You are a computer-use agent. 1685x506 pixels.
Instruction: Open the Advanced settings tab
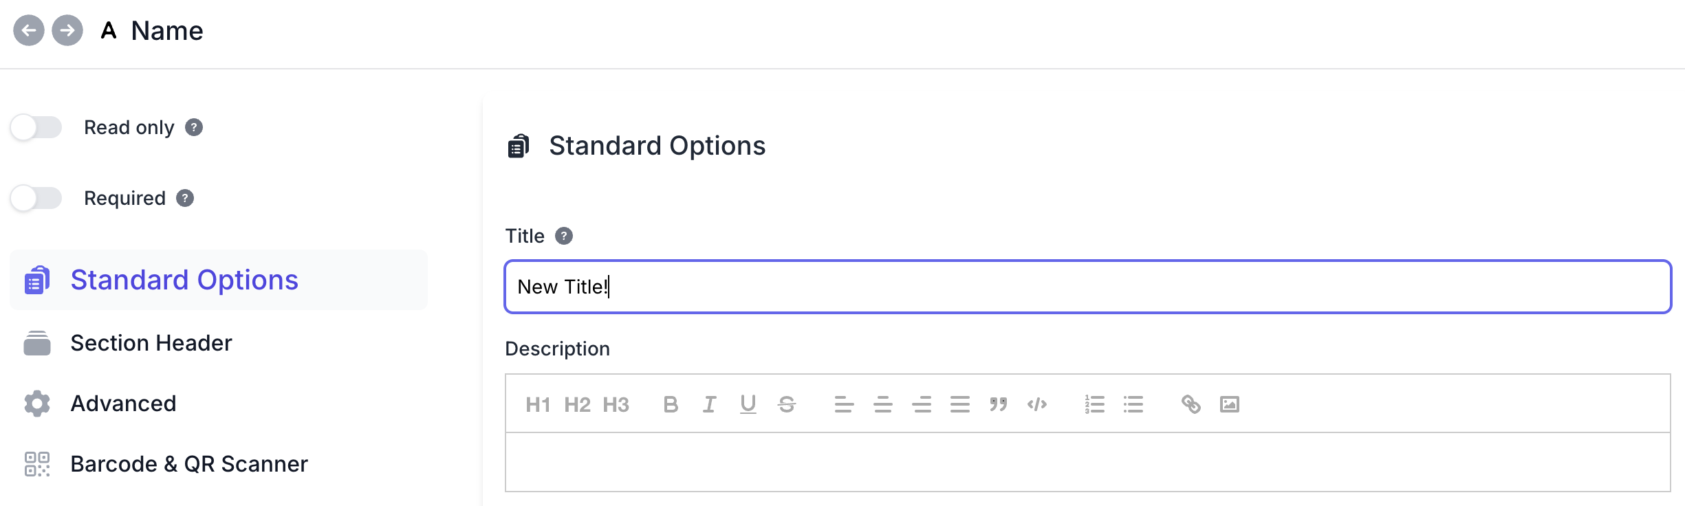tap(123, 404)
